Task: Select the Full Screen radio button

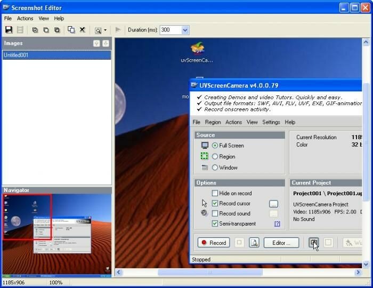Action: [215, 146]
